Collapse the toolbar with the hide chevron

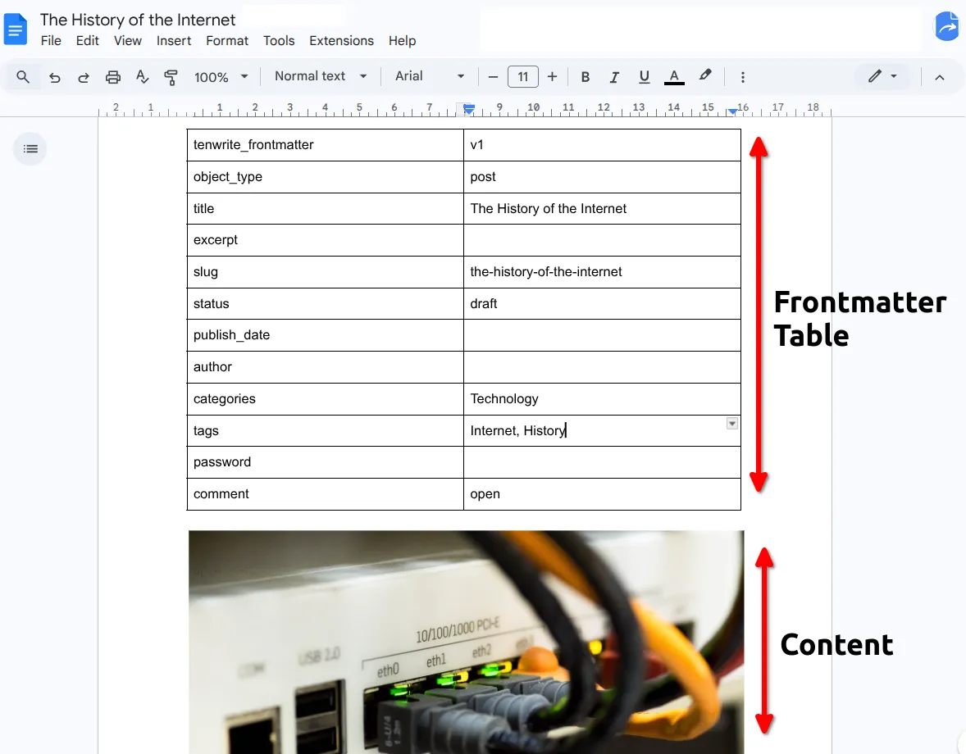pos(939,76)
